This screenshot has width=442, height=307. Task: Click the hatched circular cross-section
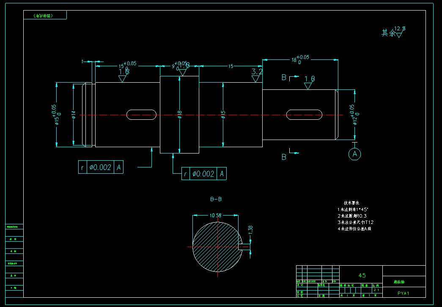(217, 247)
